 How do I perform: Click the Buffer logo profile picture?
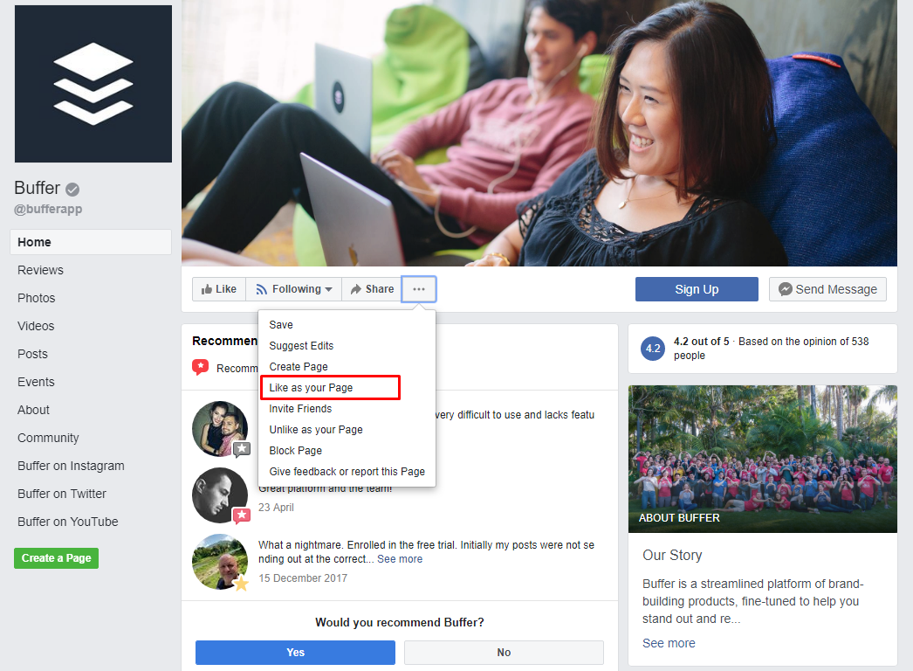click(93, 84)
